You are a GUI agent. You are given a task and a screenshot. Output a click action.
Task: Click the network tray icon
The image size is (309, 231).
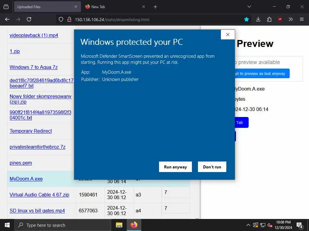pos(263,225)
